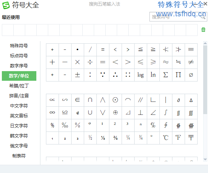Click the scrollbar up arrow

point(205,43)
